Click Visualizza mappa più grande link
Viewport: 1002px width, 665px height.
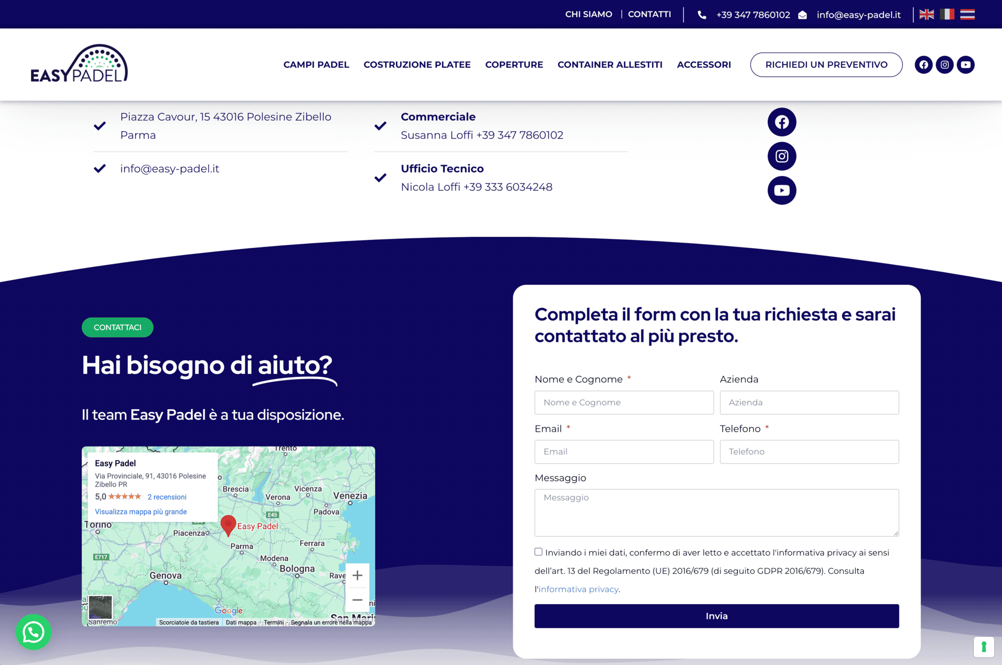click(x=141, y=512)
